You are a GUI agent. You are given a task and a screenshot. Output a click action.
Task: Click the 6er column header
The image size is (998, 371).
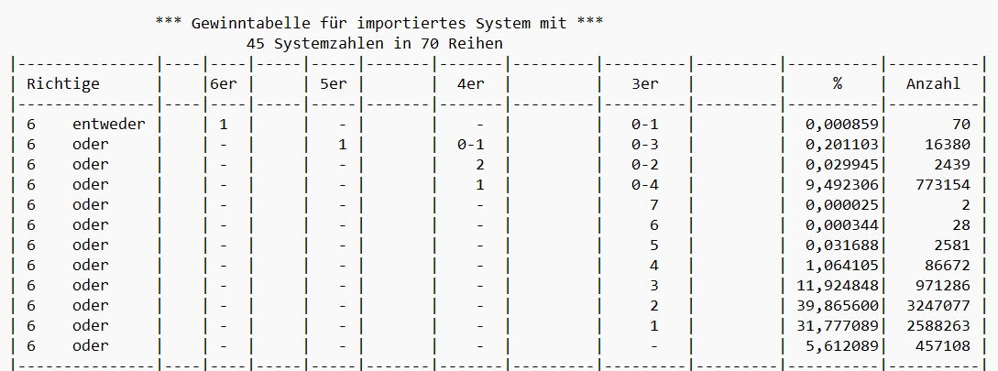[224, 84]
